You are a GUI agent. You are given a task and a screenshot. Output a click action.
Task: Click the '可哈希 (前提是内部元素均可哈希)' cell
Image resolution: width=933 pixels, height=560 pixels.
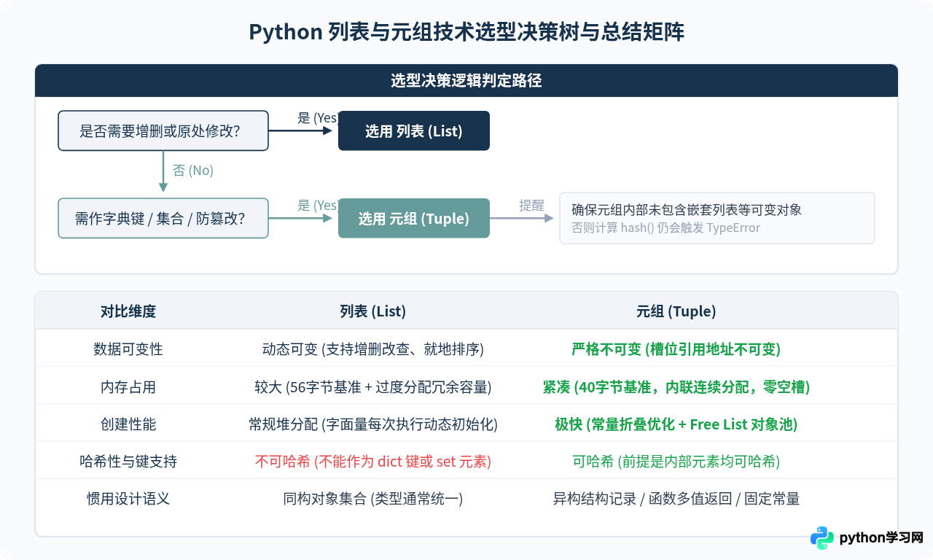[x=676, y=461]
